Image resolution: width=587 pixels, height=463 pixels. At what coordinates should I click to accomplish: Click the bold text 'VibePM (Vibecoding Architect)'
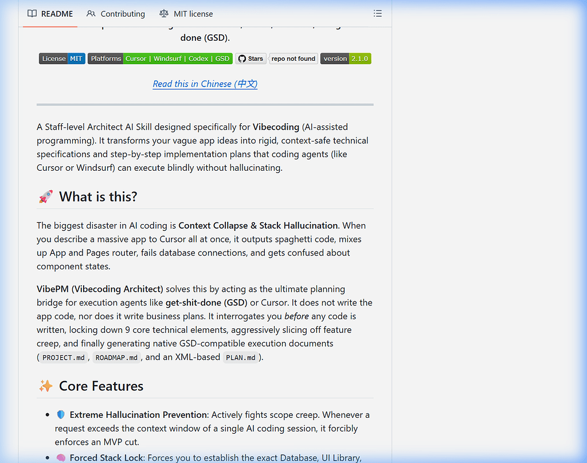click(100, 289)
